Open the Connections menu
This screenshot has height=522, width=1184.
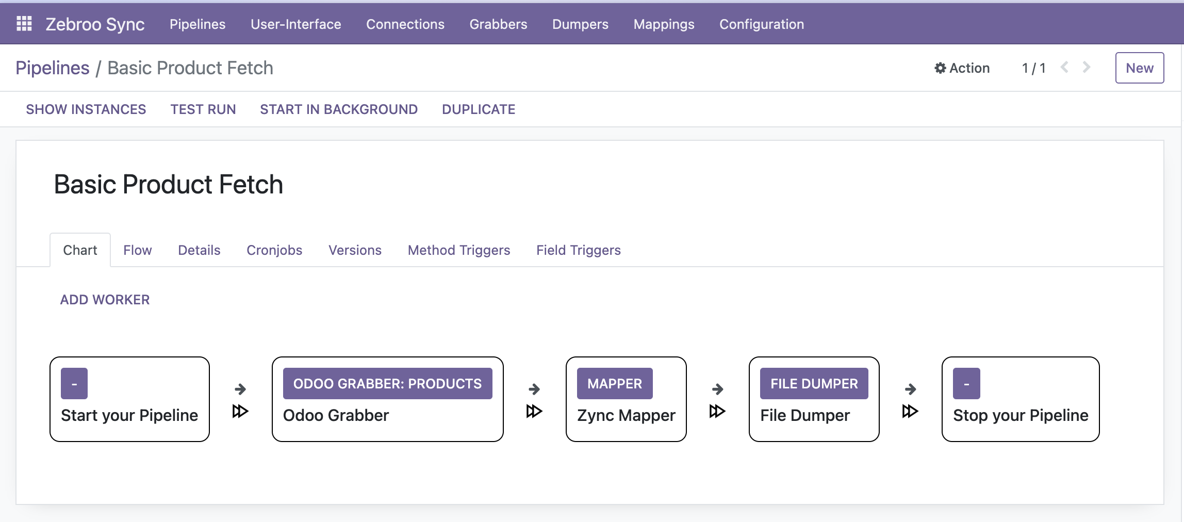pyautogui.click(x=405, y=24)
